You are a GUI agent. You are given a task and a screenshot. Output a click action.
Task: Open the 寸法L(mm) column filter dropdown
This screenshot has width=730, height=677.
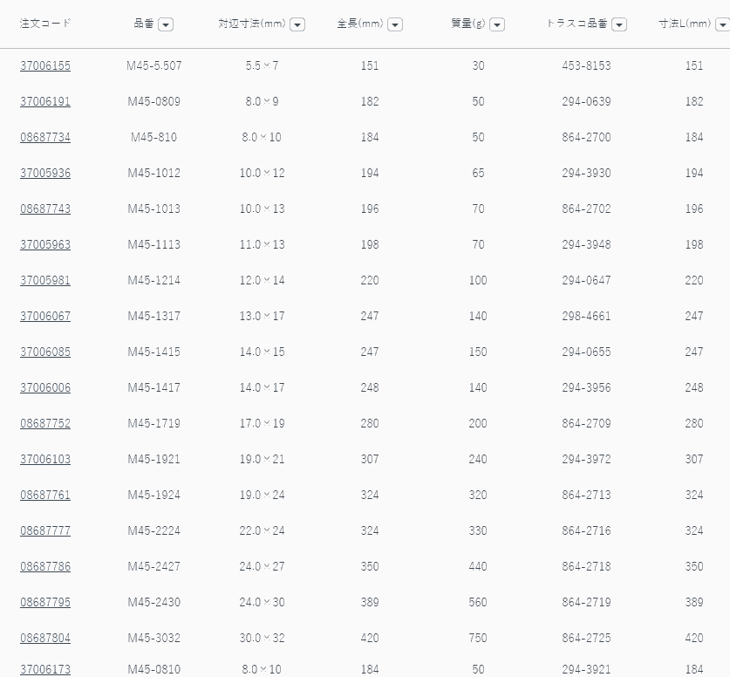[x=723, y=24]
